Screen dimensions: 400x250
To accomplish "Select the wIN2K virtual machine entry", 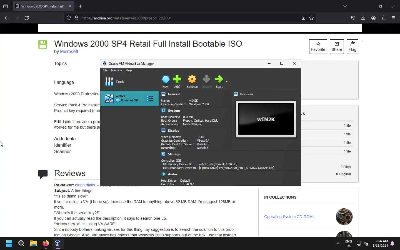I will [129, 98].
